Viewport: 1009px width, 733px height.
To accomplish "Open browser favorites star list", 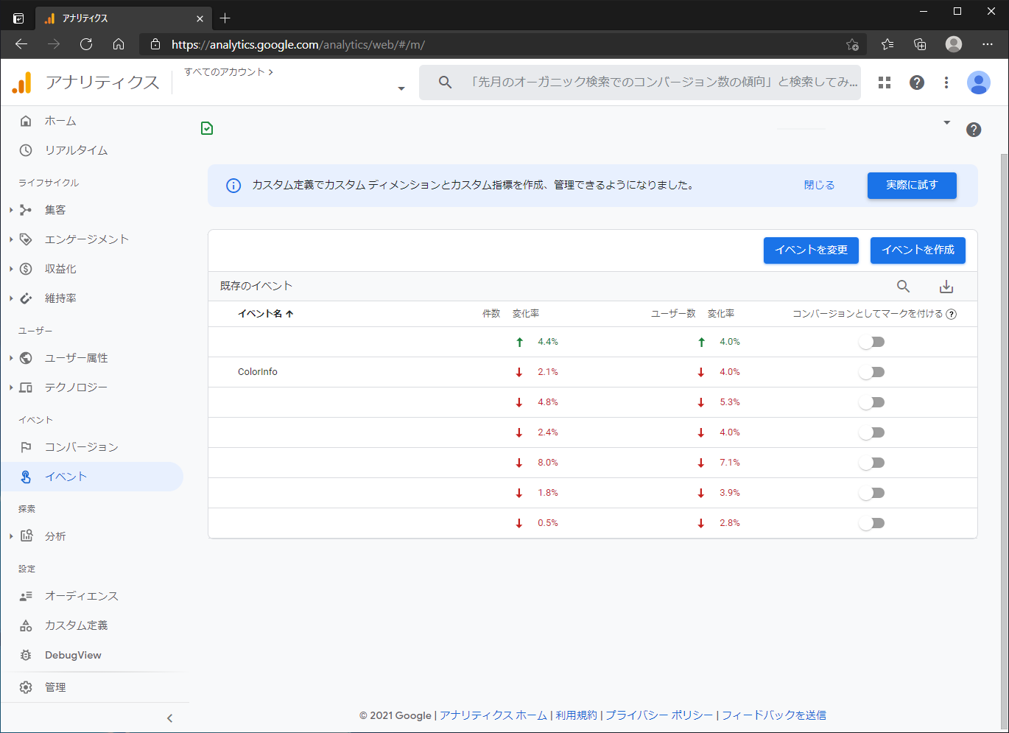I will (x=887, y=44).
